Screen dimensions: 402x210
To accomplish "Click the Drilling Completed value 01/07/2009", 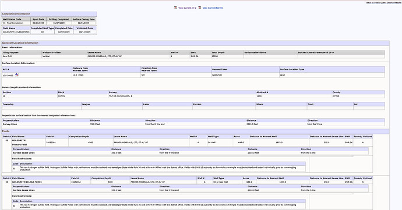I will point(59,23).
